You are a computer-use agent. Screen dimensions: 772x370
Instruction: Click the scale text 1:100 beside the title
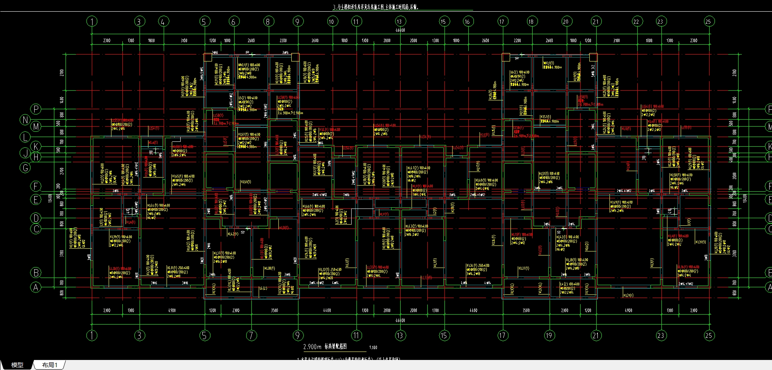point(373,348)
